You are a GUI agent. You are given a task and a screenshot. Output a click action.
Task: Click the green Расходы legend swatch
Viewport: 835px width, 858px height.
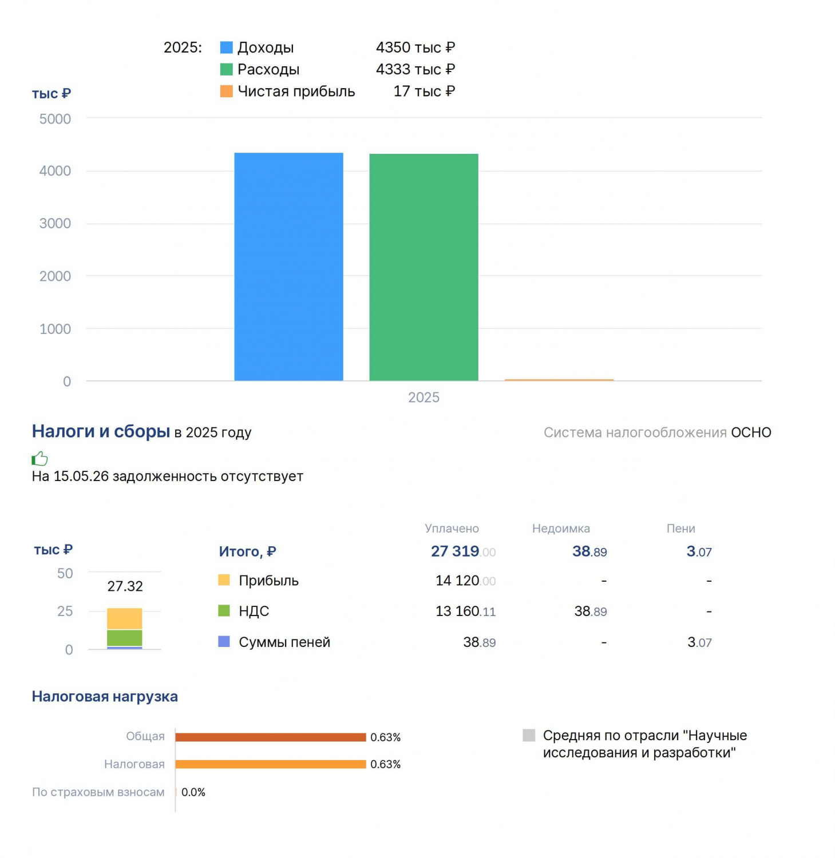click(x=227, y=69)
